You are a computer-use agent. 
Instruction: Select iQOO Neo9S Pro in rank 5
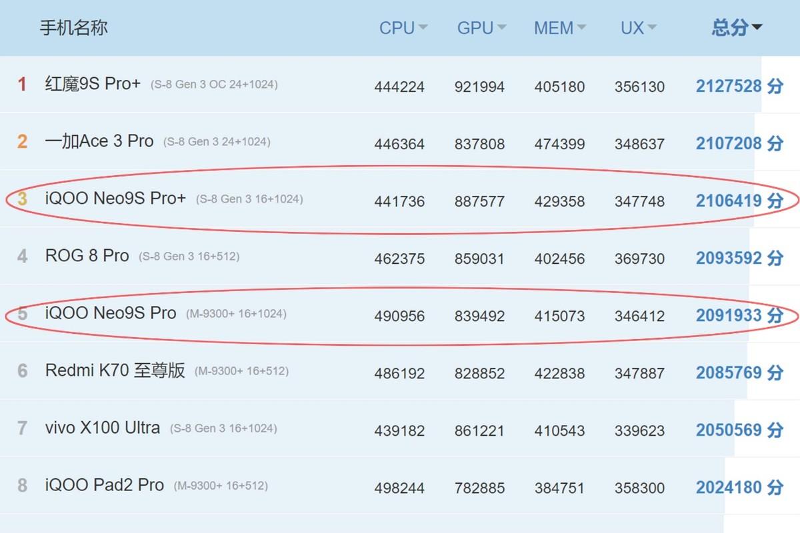(111, 313)
